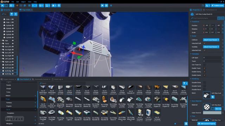Toggle the Disable Distance checkbox under Rendering

pyautogui.click(x=205, y=83)
